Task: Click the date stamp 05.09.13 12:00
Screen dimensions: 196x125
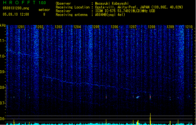Action: point(16,14)
